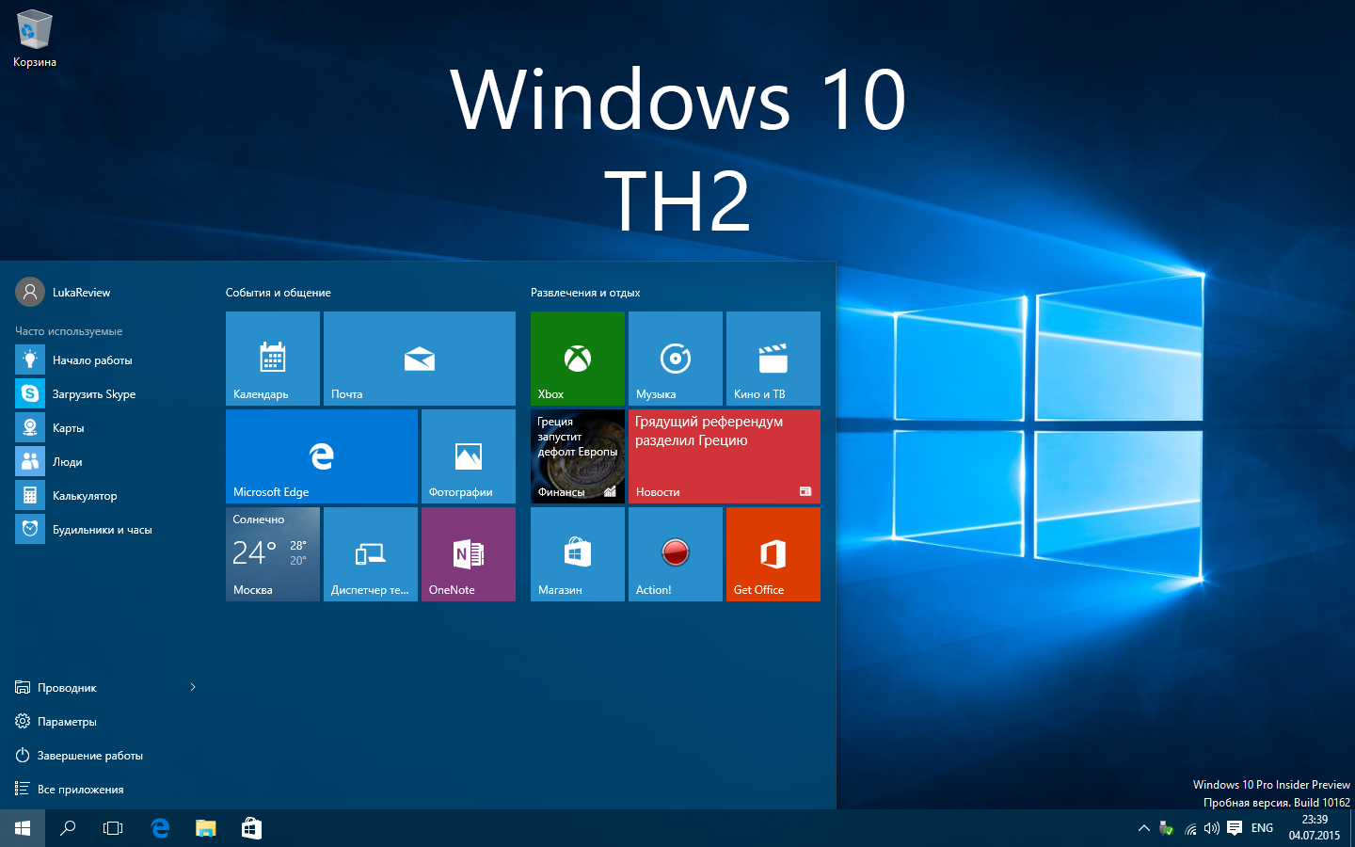Open the Store tile (Магазин)
Viewport: 1355px width, 847px height.
578,554
